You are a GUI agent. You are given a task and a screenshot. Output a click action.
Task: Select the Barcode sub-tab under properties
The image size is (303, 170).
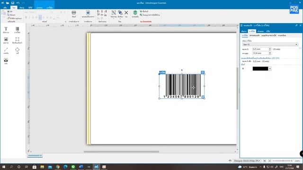(x=245, y=35)
